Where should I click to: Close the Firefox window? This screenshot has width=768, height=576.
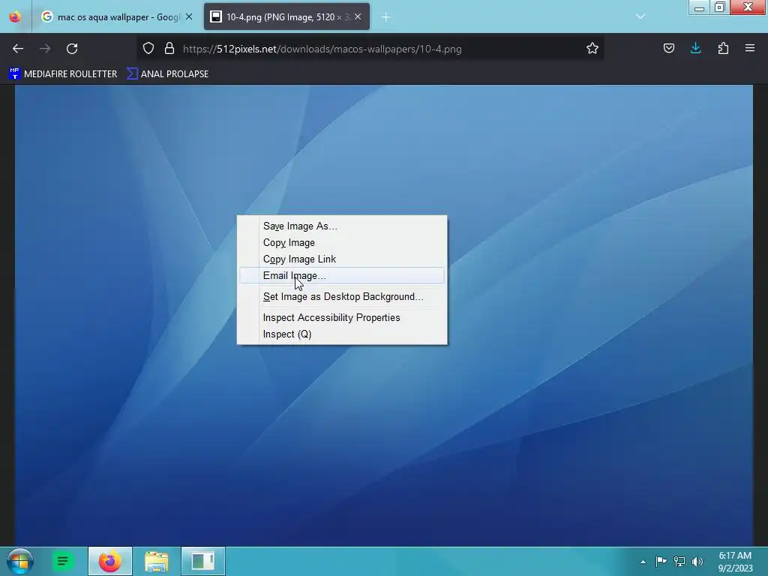click(748, 7)
